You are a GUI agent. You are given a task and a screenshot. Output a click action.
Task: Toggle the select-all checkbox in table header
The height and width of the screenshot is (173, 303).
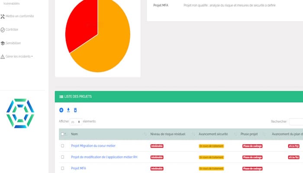(x=62, y=134)
